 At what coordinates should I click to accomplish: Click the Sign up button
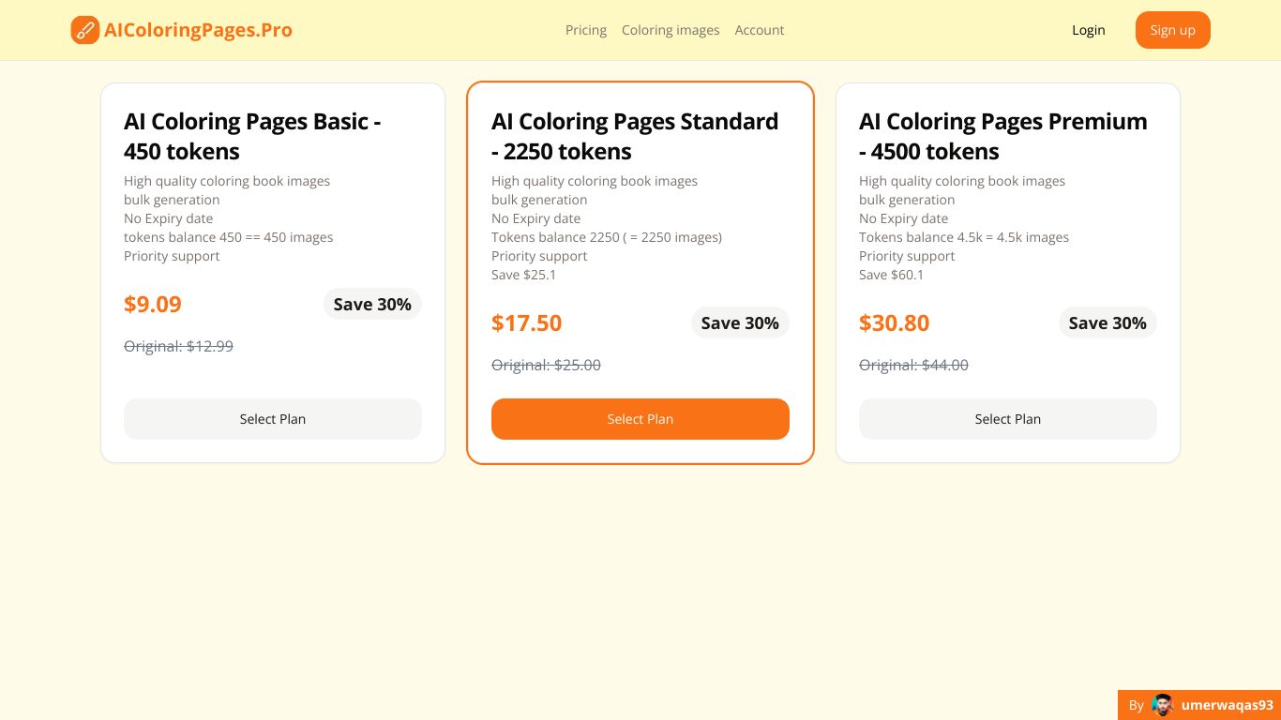tap(1173, 30)
